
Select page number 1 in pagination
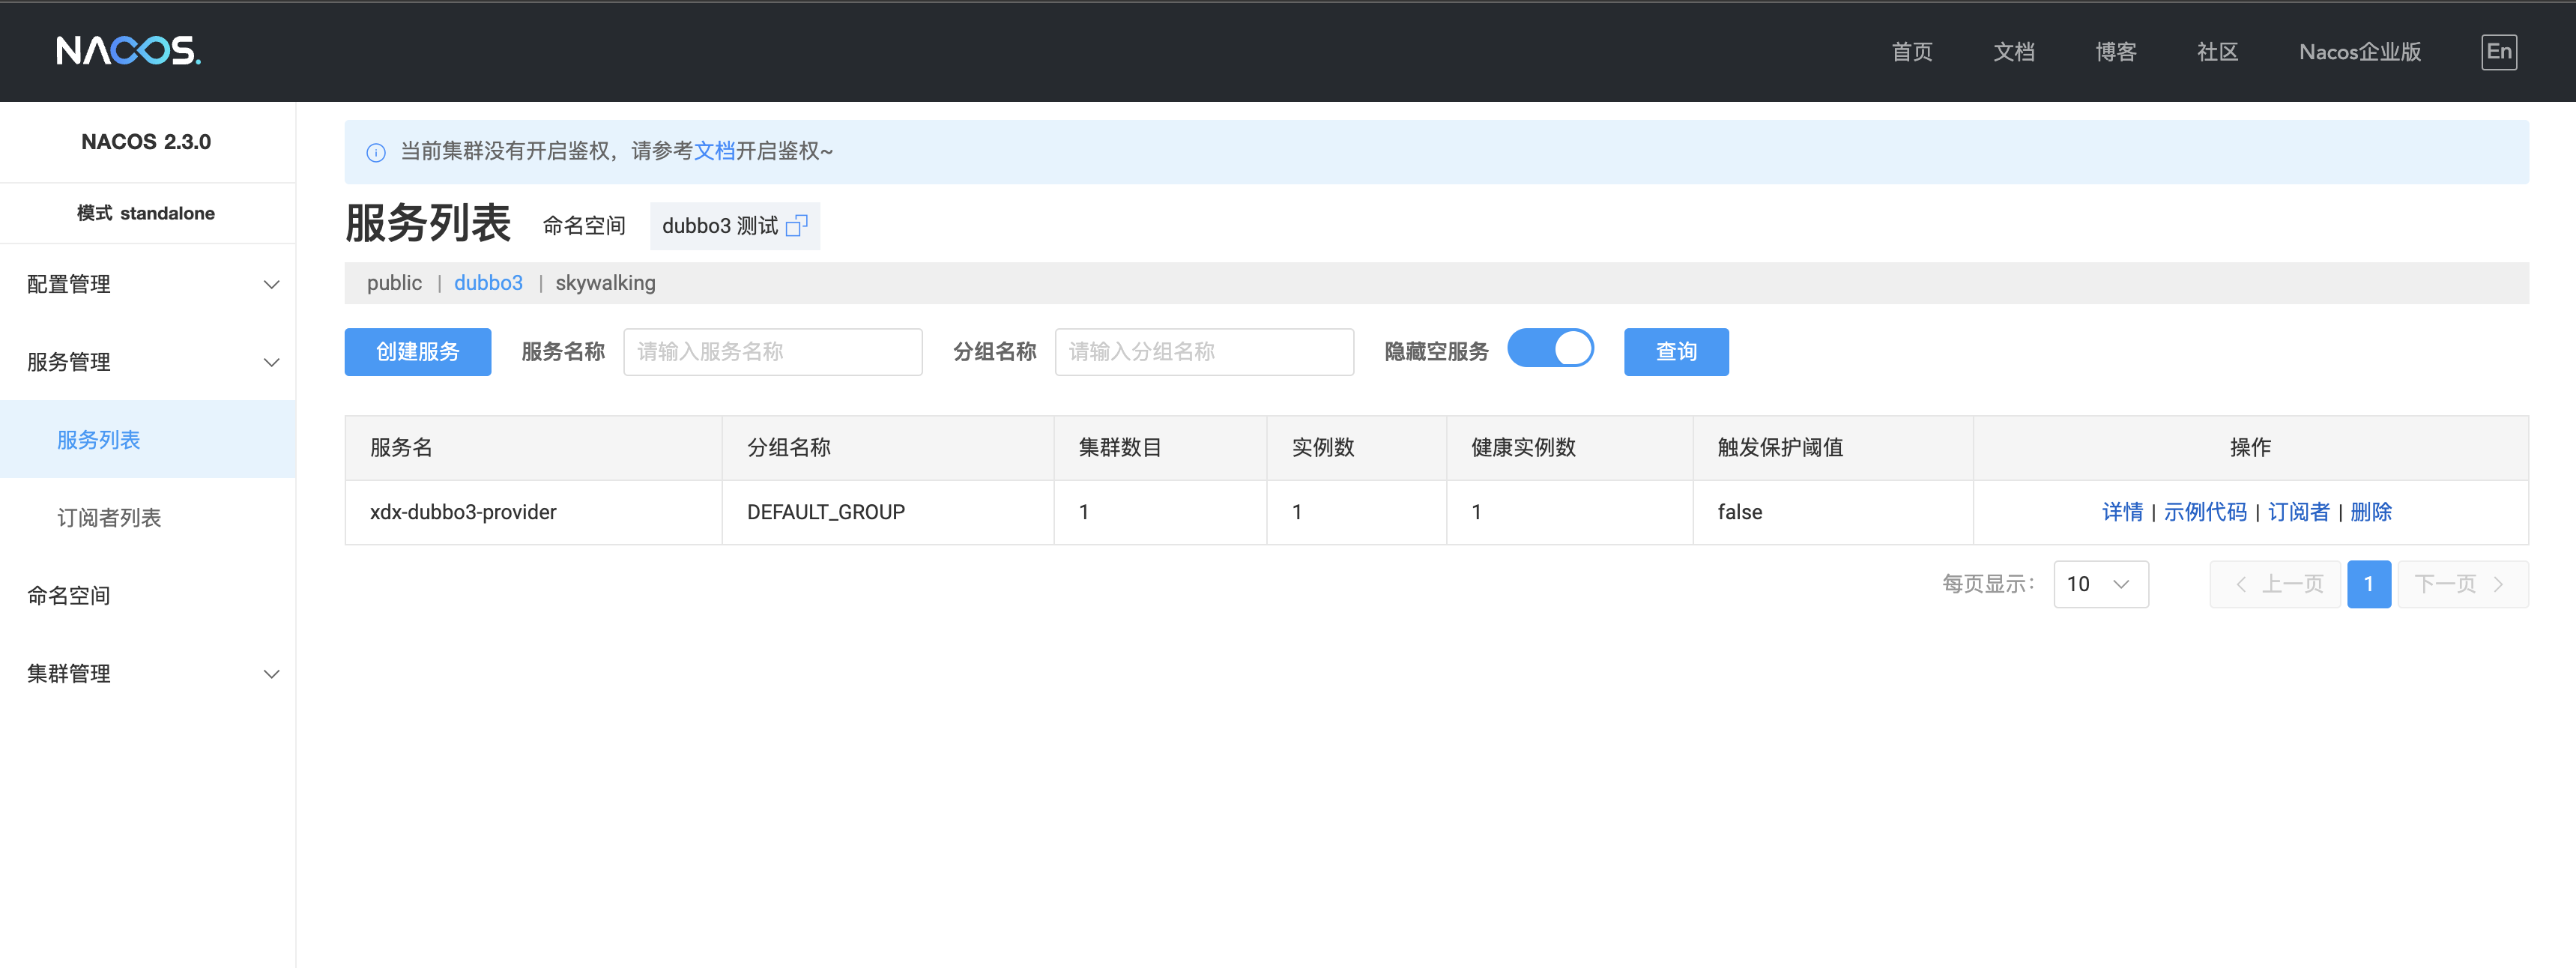[2368, 584]
